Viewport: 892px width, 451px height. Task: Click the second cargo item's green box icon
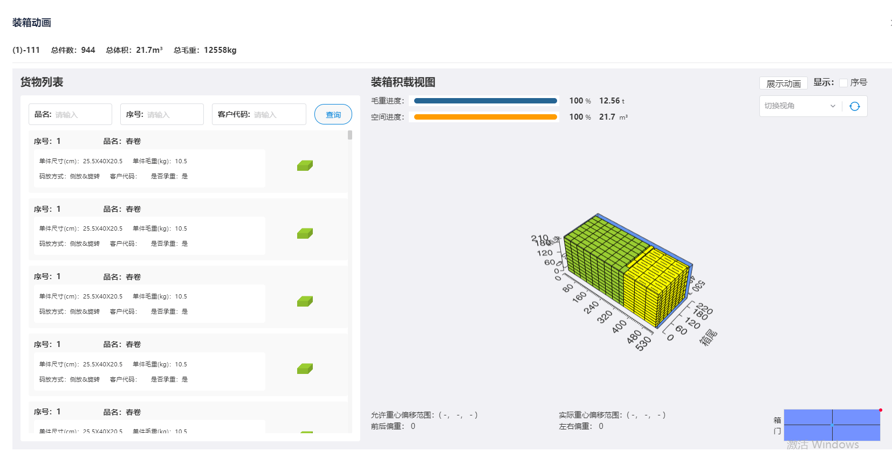tap(305, 233)
